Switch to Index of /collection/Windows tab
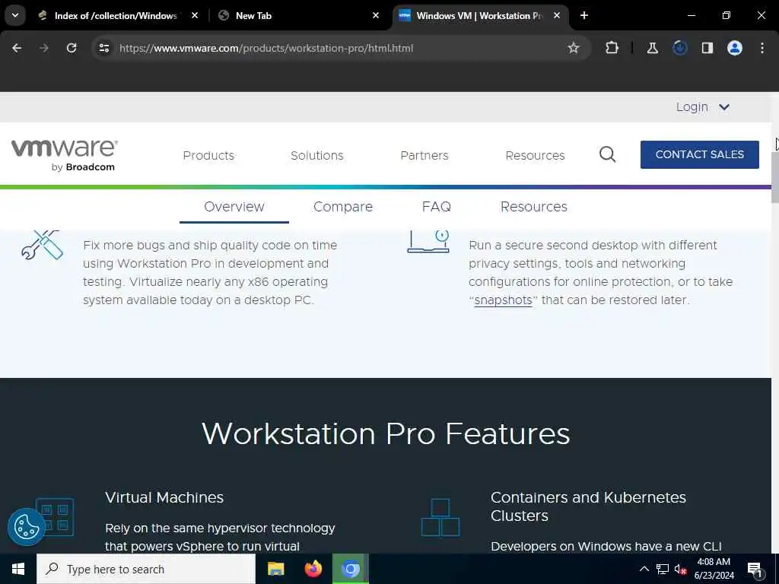Image resolution: width=779 pixels, height=584 pixels. point(116,15)
